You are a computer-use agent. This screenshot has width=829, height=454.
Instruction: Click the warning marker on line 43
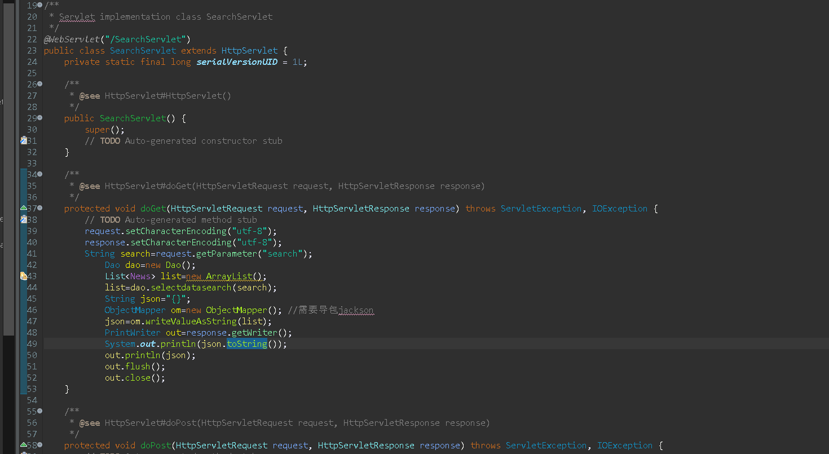(23, 276)
